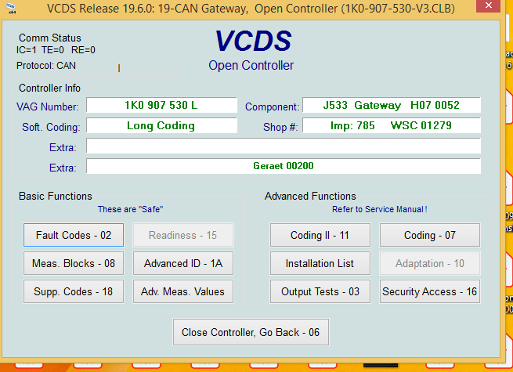
Task: Open Coding - 07
Action: pyautogui.click(x=430, y=235)
